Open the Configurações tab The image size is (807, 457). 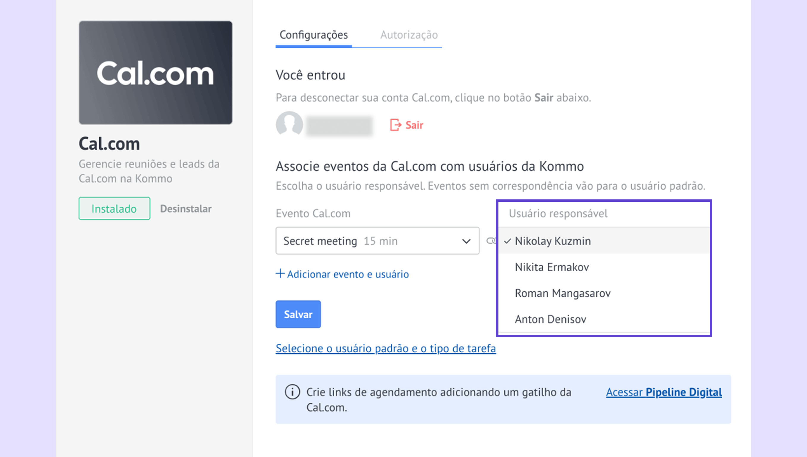313,35
